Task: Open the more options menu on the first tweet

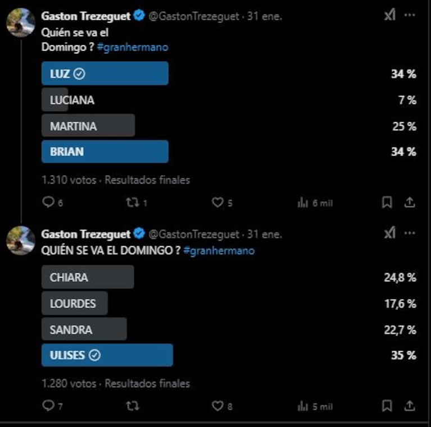Action: tap(410, 15)
